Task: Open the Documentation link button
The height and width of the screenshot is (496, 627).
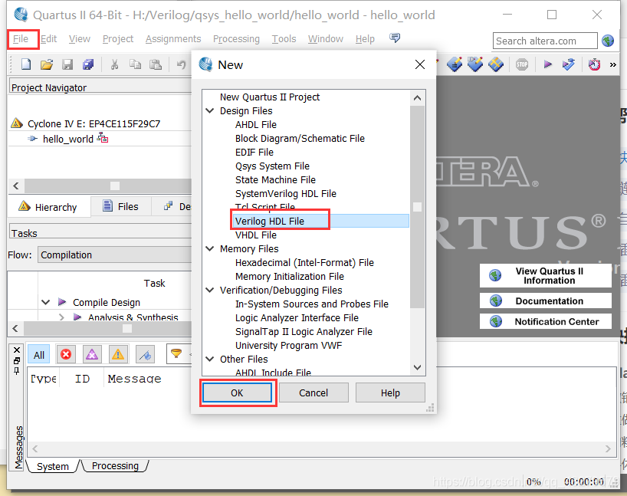Action: (546, 301)
